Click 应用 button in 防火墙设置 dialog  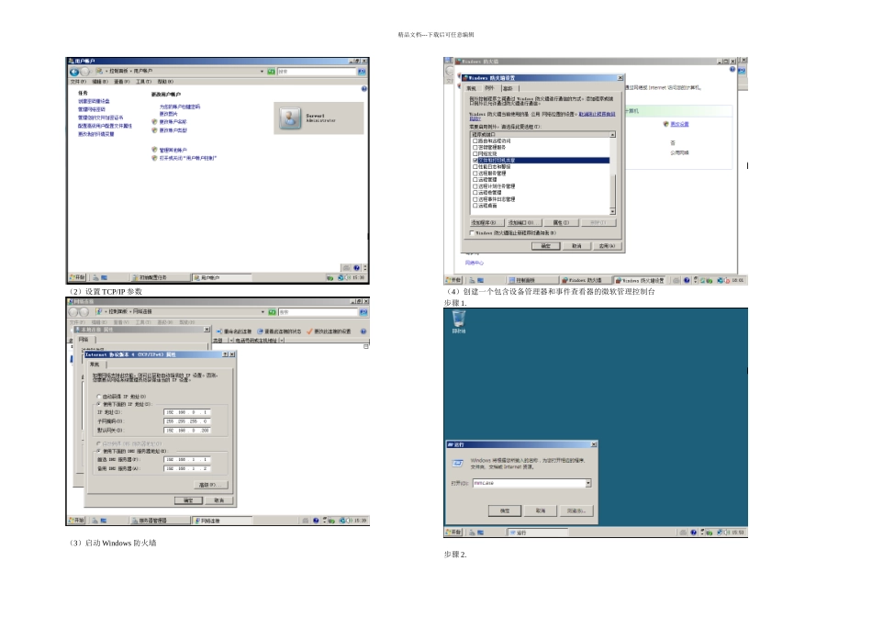pyautogui.click(x=607, y=246)
